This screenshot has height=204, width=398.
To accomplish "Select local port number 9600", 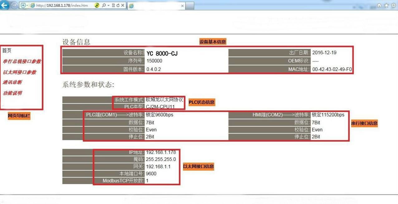I will 151,174.
